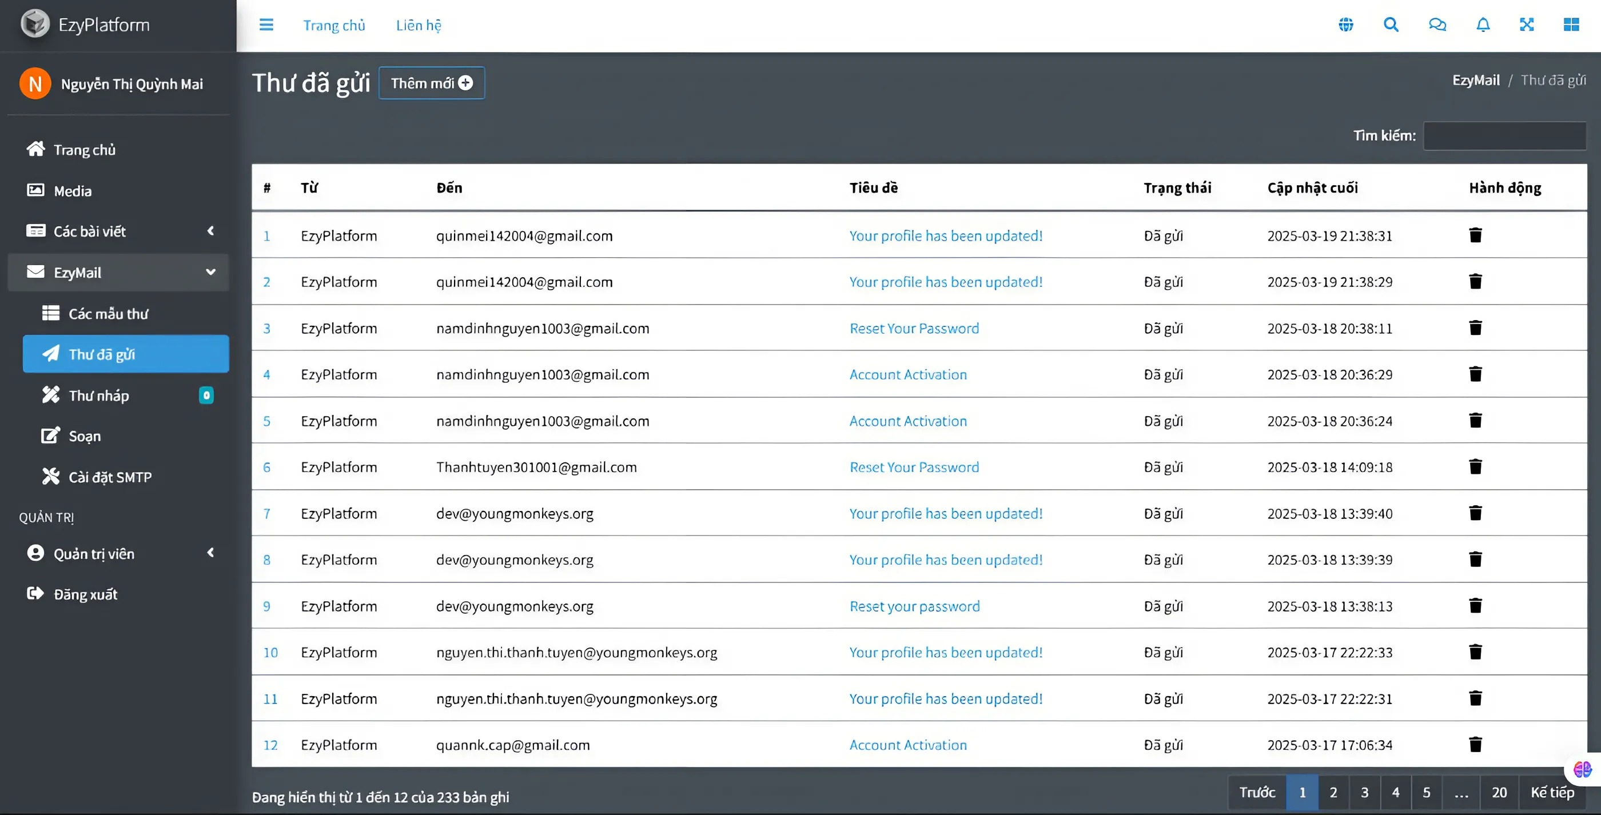Delete row 9 Reset your password email
The image size is (1601, 815).
coord(1475,606)
